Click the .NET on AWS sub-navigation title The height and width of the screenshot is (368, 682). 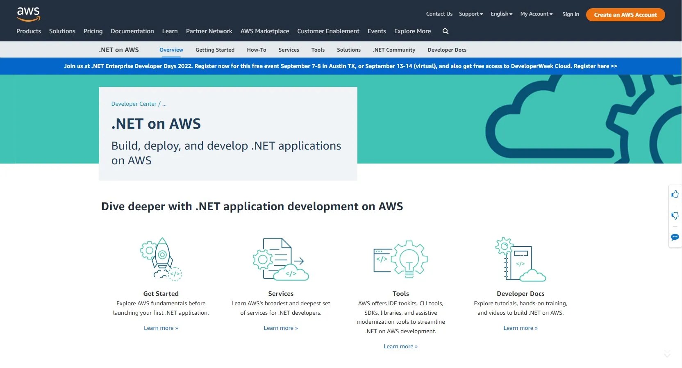pyautogui.click(x=119, y=50)
